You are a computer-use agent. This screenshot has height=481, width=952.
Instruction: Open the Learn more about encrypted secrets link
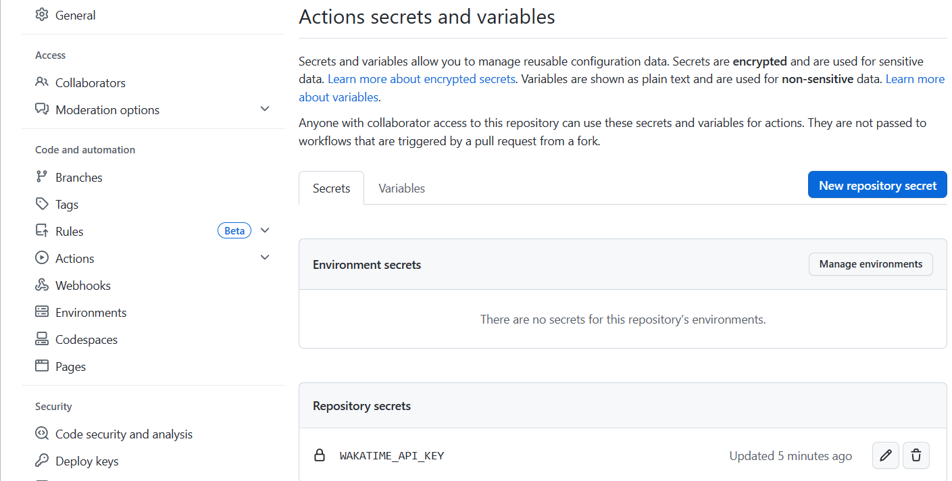[x=422, y=79]
